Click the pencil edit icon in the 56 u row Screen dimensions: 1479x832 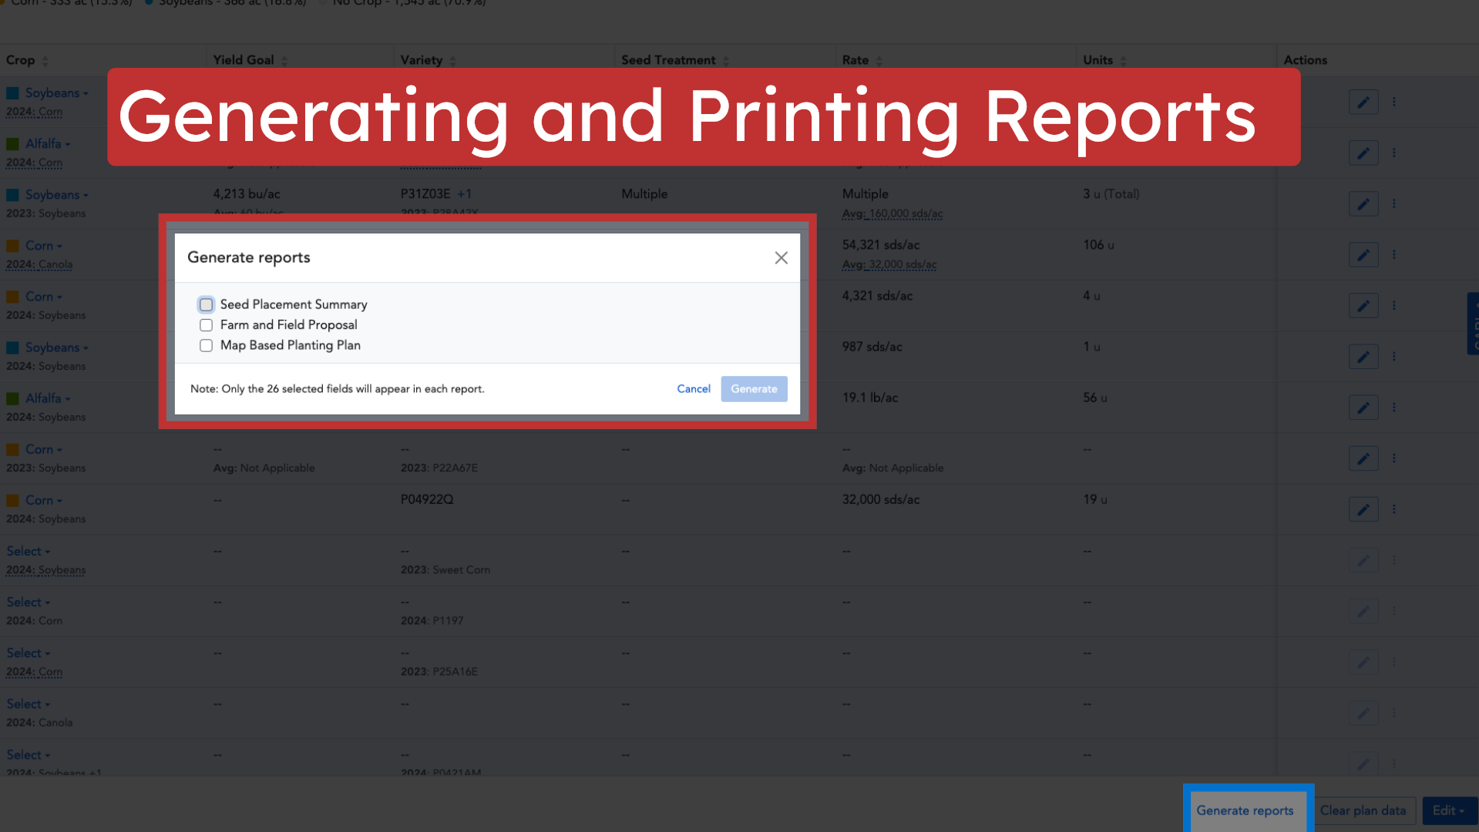(1363, 408)
